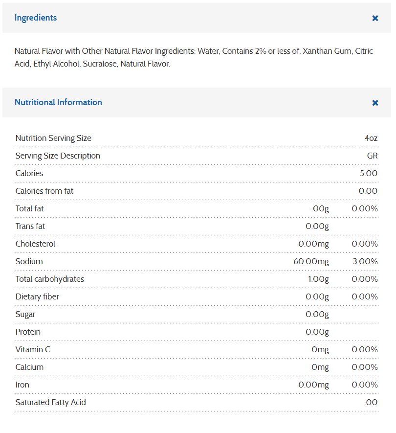Click the Cholesterol row label
The image size is (396, 433).
35,244
